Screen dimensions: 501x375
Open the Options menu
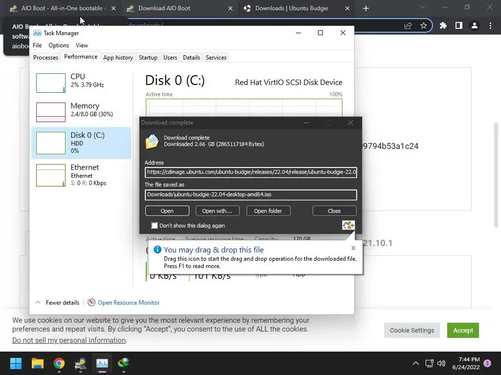pyautogui.click(x=59, y=45)
